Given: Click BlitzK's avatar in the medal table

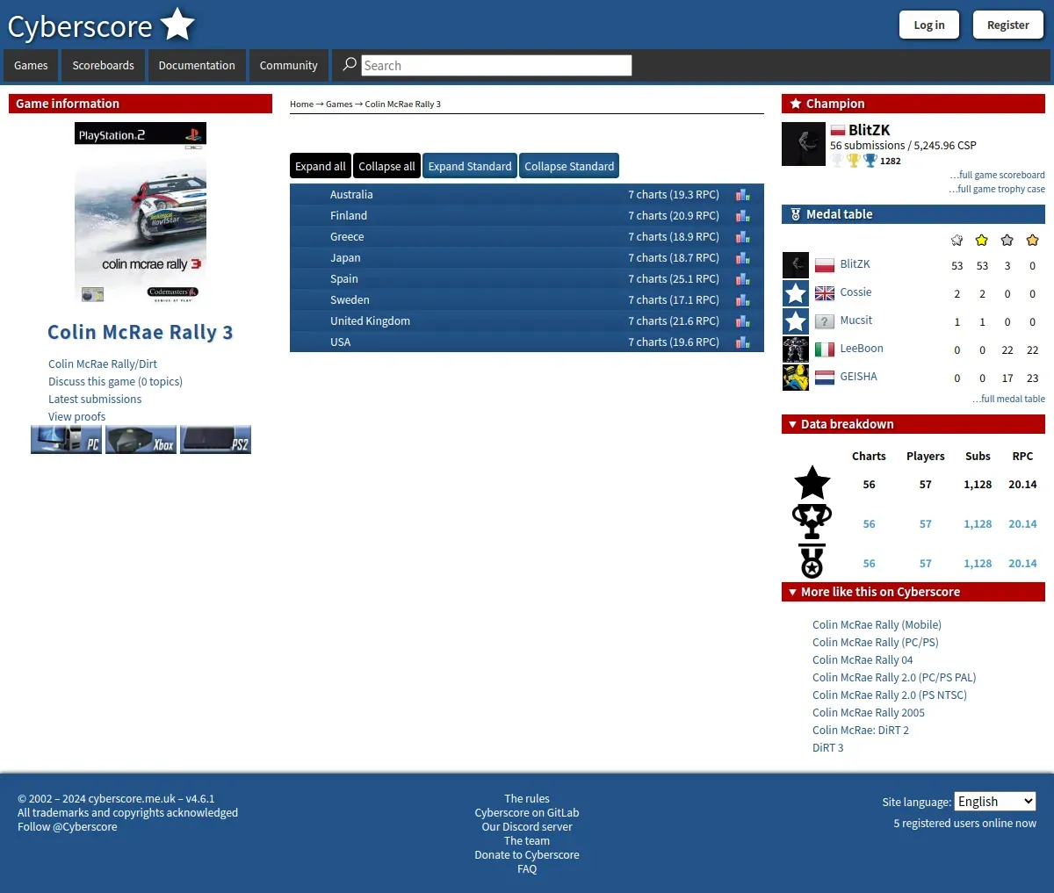Looking at the screenshot, I should click(796, 264).
